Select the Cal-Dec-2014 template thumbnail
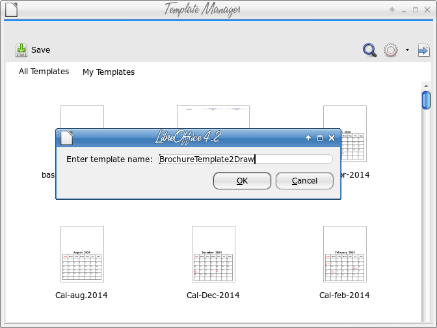This screenshot has width=437, height=328. 213,254
